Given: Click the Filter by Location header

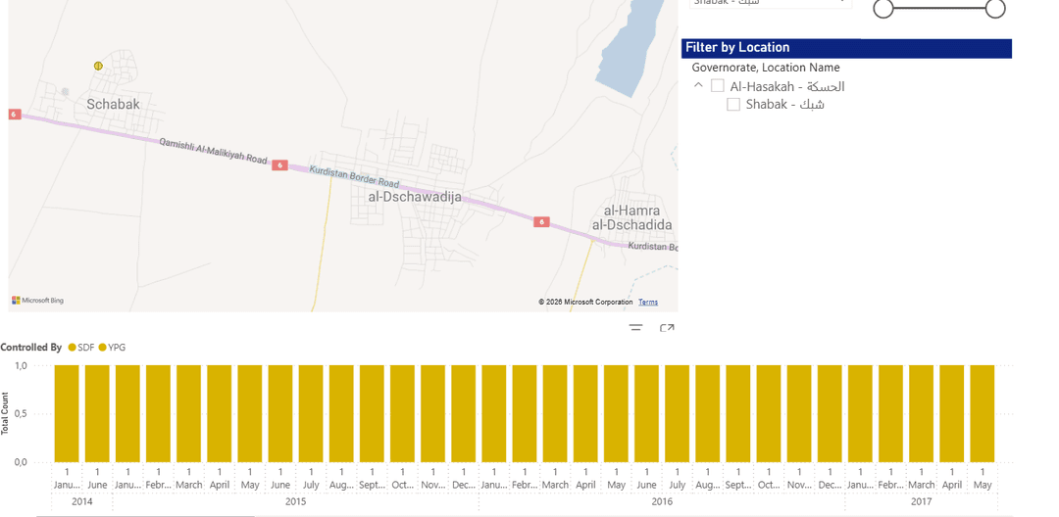Looking at the screenshot, I should click(846, 48).
